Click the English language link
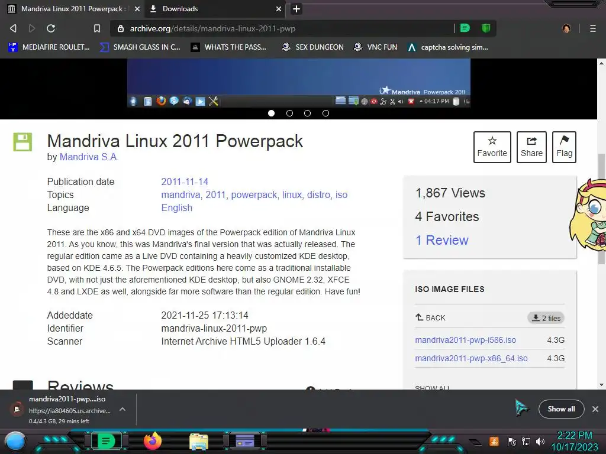The width and height of the screenshot is (606, 454). click(x=176, y=207)
